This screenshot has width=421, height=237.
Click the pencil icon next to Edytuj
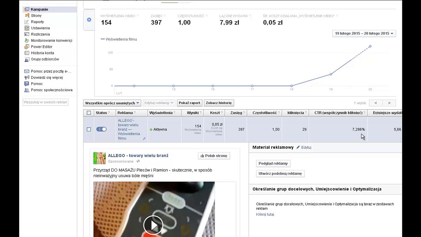(x=298, y=147)
